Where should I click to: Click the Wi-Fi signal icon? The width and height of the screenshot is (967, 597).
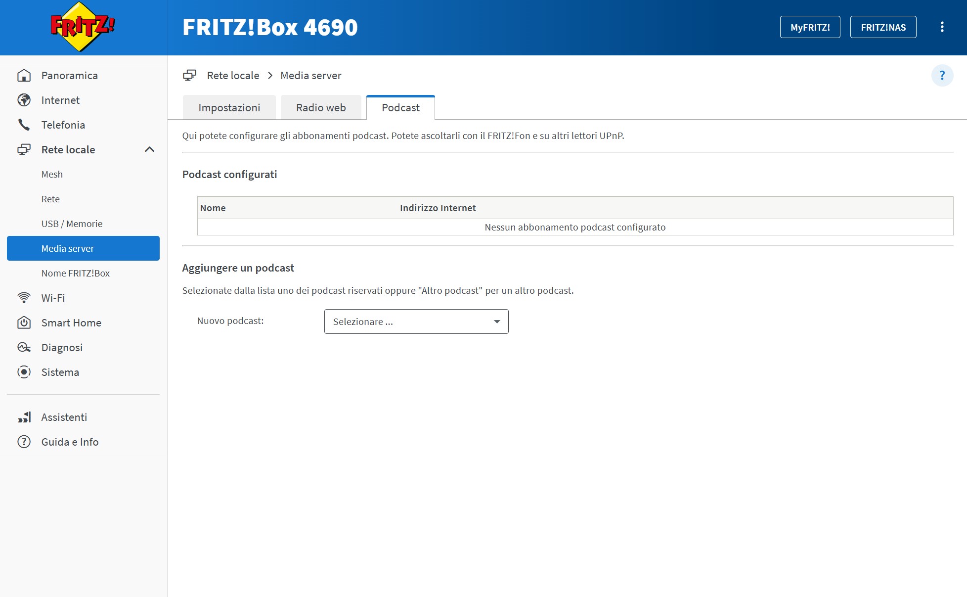coord(24,298)
